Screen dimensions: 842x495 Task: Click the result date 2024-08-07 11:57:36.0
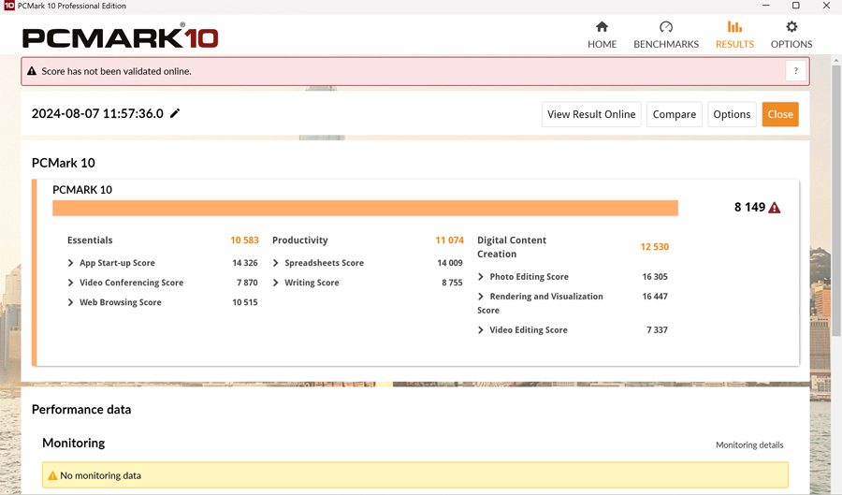pyautogui.click(x=97, y=113)
